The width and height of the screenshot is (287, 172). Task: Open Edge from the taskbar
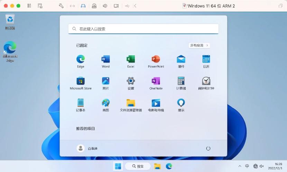click(x=169, y=166)
